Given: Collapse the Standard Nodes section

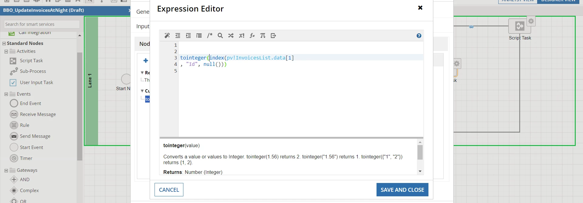Looking at the screenshot, I should (4, 43).
